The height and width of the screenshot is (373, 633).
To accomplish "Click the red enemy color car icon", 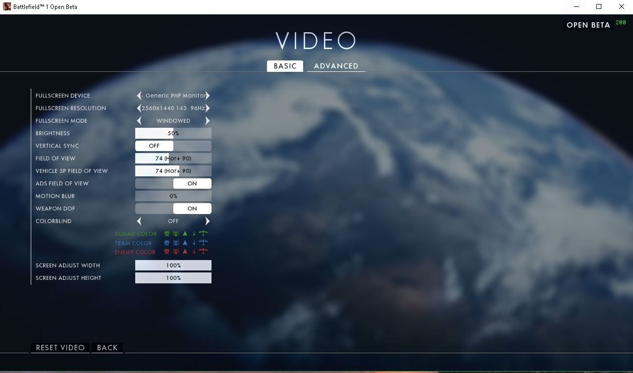I will point(167,252).
